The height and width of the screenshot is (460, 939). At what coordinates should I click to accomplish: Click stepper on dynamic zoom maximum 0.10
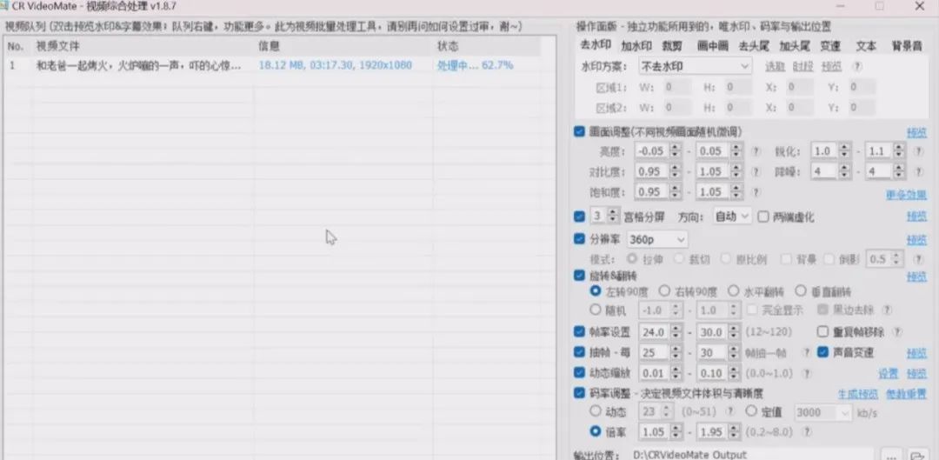[735, 373]
